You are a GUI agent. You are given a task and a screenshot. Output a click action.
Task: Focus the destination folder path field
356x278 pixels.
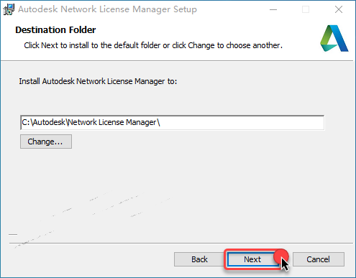(173, 123)
